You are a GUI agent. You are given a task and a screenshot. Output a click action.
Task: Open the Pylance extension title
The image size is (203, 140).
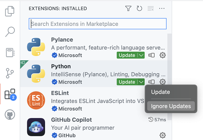click(62, 40)
